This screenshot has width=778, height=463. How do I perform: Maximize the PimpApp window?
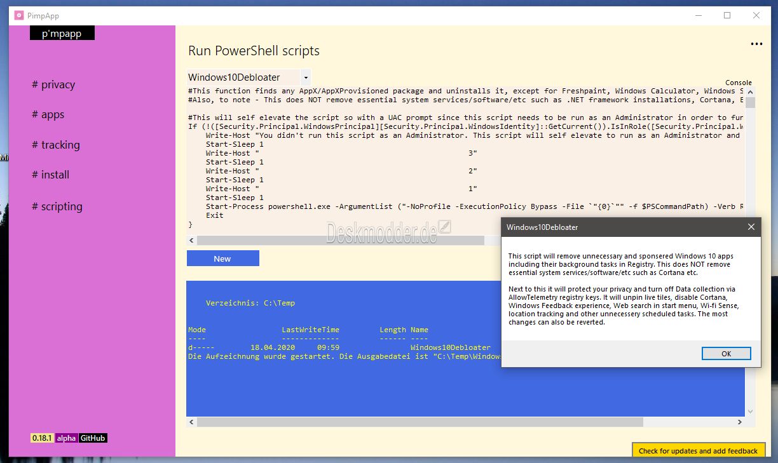(x=727, y=15)
